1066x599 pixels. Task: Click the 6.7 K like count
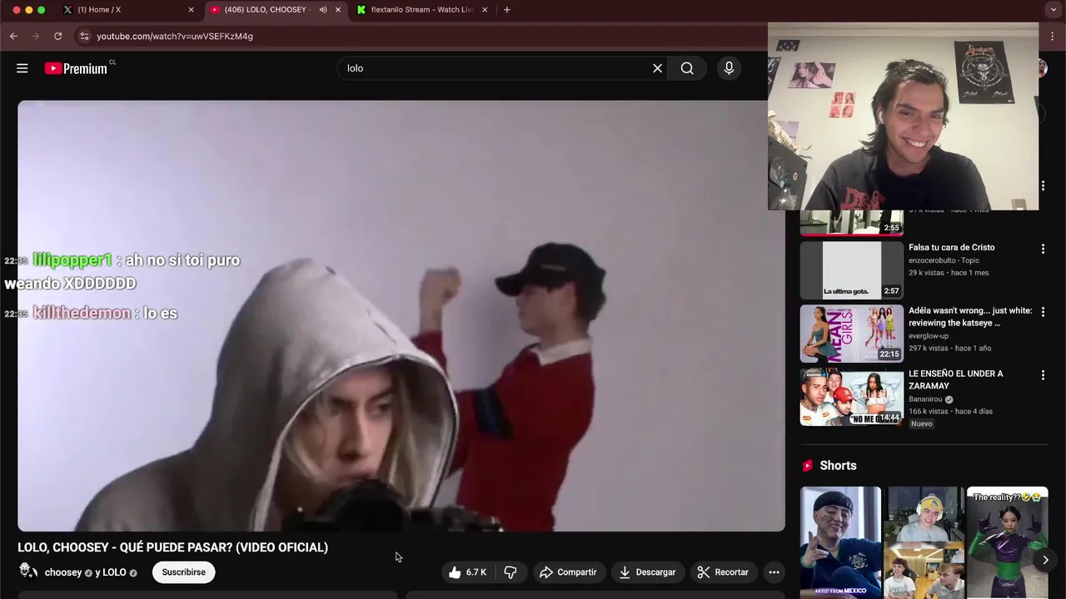(476, 572)
